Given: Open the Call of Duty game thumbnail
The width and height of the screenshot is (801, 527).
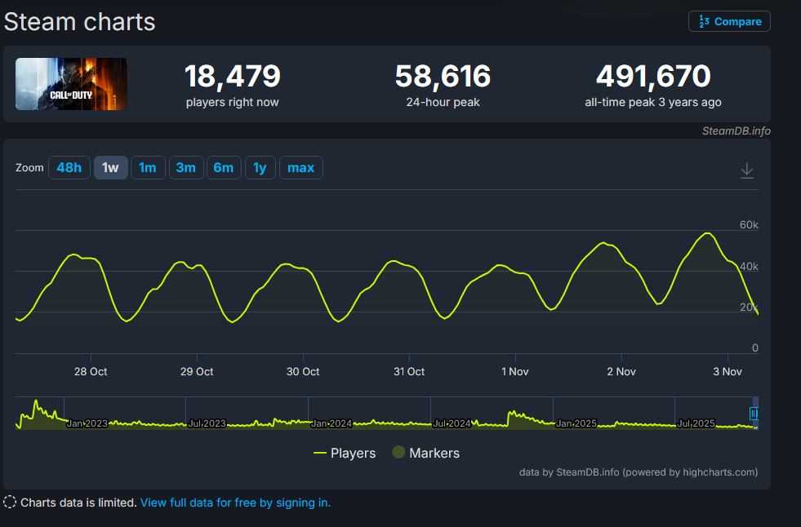Looking at the screenshot, I should click(71, 84).
